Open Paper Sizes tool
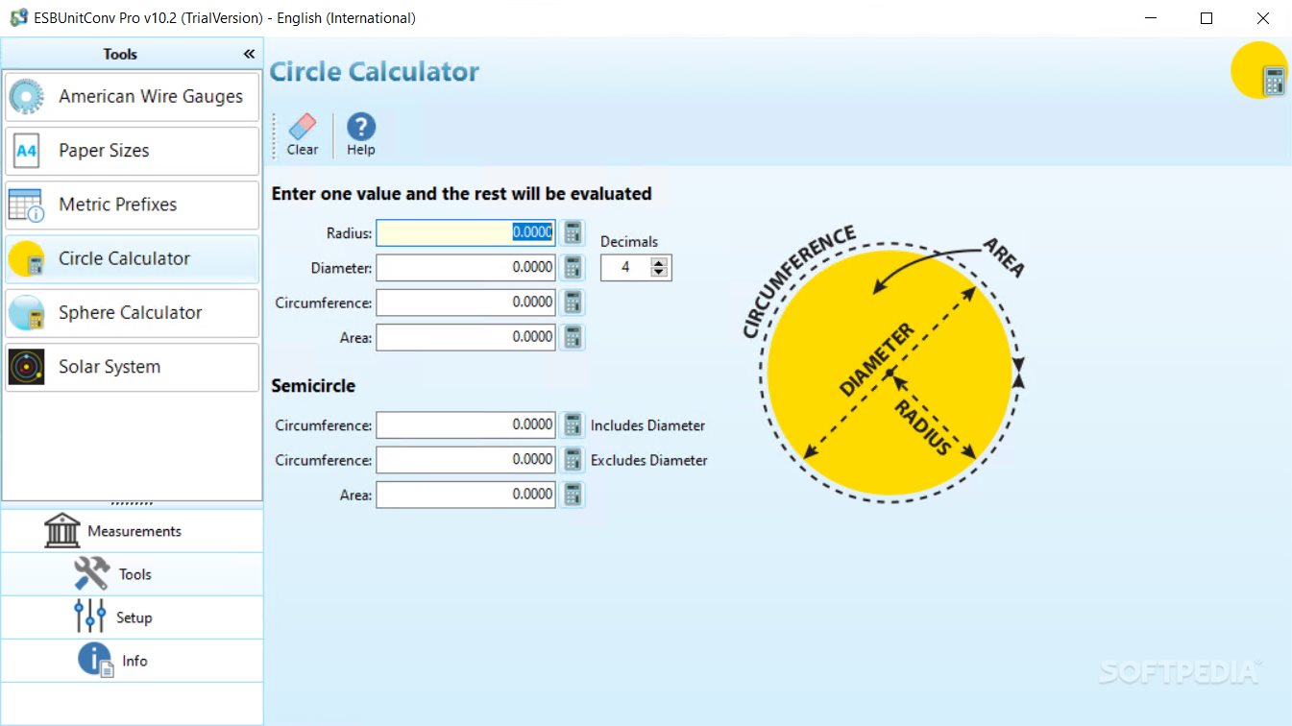The image size is (1292, 726). click(x=132, y=151)
